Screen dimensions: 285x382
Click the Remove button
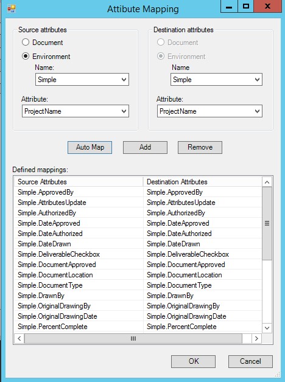click(x=200, y=147)
